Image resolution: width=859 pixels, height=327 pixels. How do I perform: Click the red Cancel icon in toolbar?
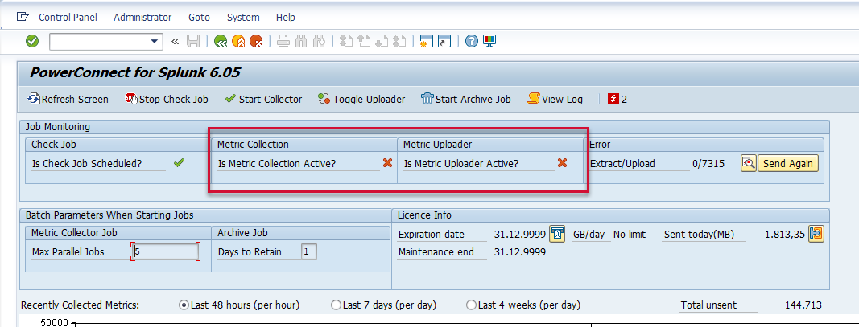coord(256,41)
